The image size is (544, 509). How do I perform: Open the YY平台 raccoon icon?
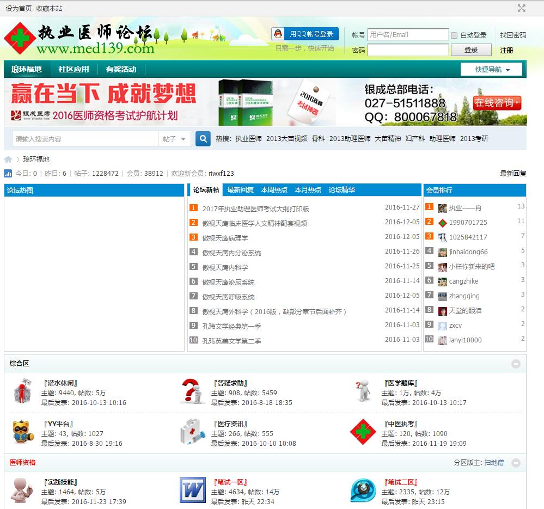pos(23,432)
